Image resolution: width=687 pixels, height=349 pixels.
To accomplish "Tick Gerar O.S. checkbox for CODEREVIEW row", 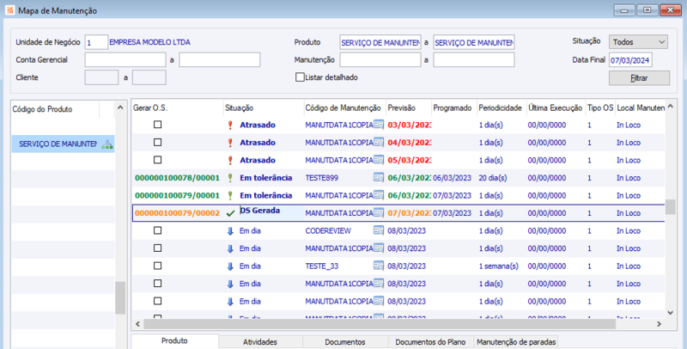I will pos(158,230).
